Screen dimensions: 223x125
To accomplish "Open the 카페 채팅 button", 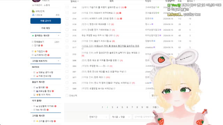I will pyautogui.click(x=46, y=28).
